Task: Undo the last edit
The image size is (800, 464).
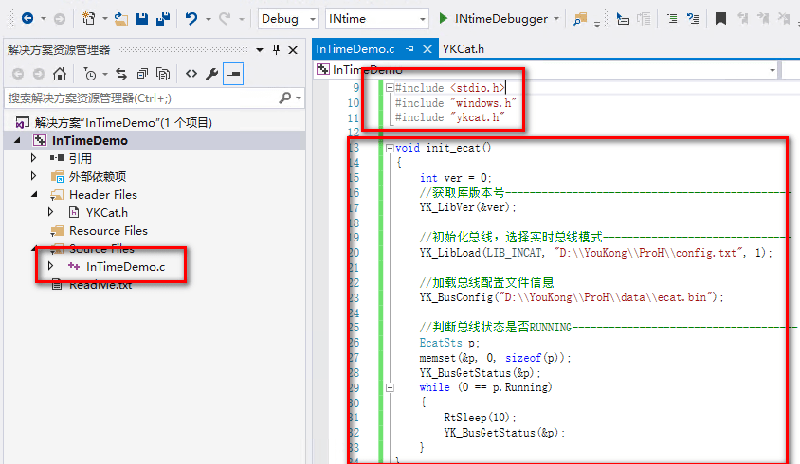Action: pyautogui.click(x=191, y=19)
